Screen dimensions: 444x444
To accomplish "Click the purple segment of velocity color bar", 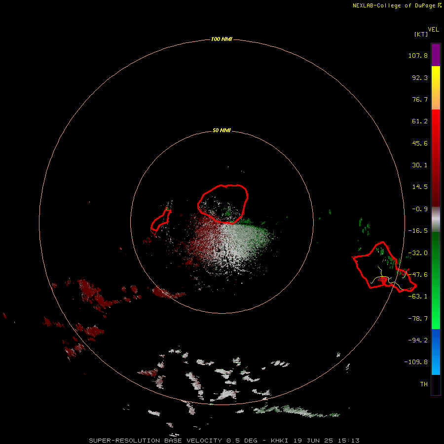I will 436,55.
